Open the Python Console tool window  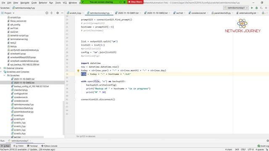click(x=49, y=146)
